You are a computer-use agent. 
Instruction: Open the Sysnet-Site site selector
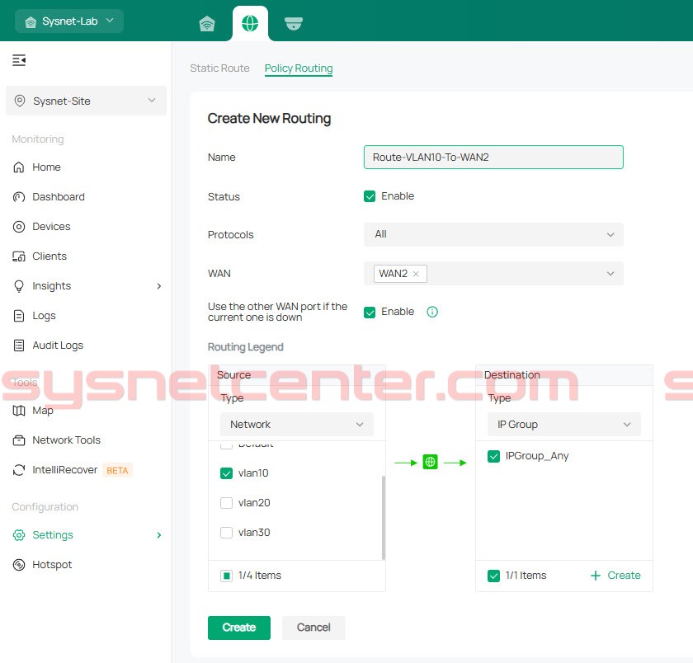(86, 101)
